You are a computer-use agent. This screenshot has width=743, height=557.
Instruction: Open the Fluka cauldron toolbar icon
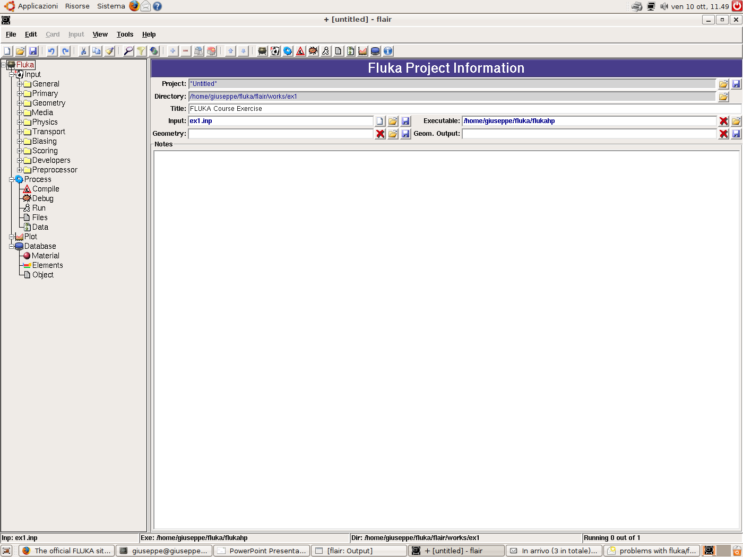pyautogui.click(x=262, y=51)
